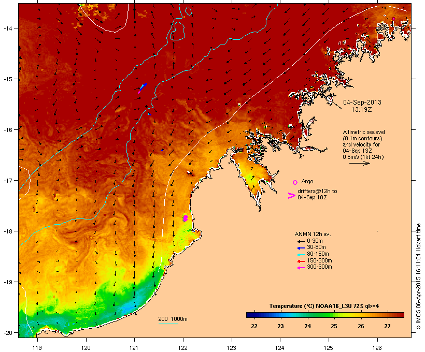Click the latitude axis label '-15'
Screen dimensions: 425x352
(8, 79)
